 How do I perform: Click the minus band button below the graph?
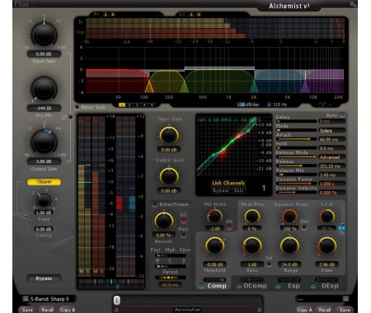click(x=322, y=105)
